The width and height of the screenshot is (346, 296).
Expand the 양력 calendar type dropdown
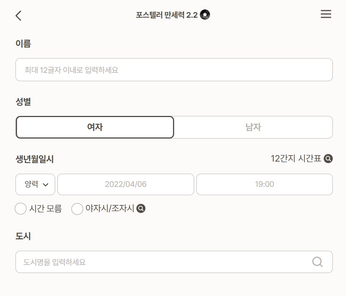(35, 184)
